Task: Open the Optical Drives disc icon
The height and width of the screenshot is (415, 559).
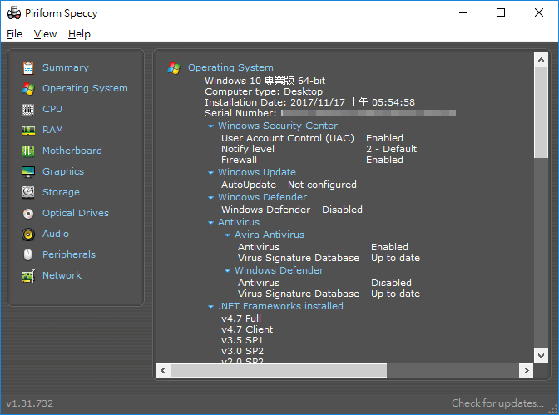Action: [28, 214]
